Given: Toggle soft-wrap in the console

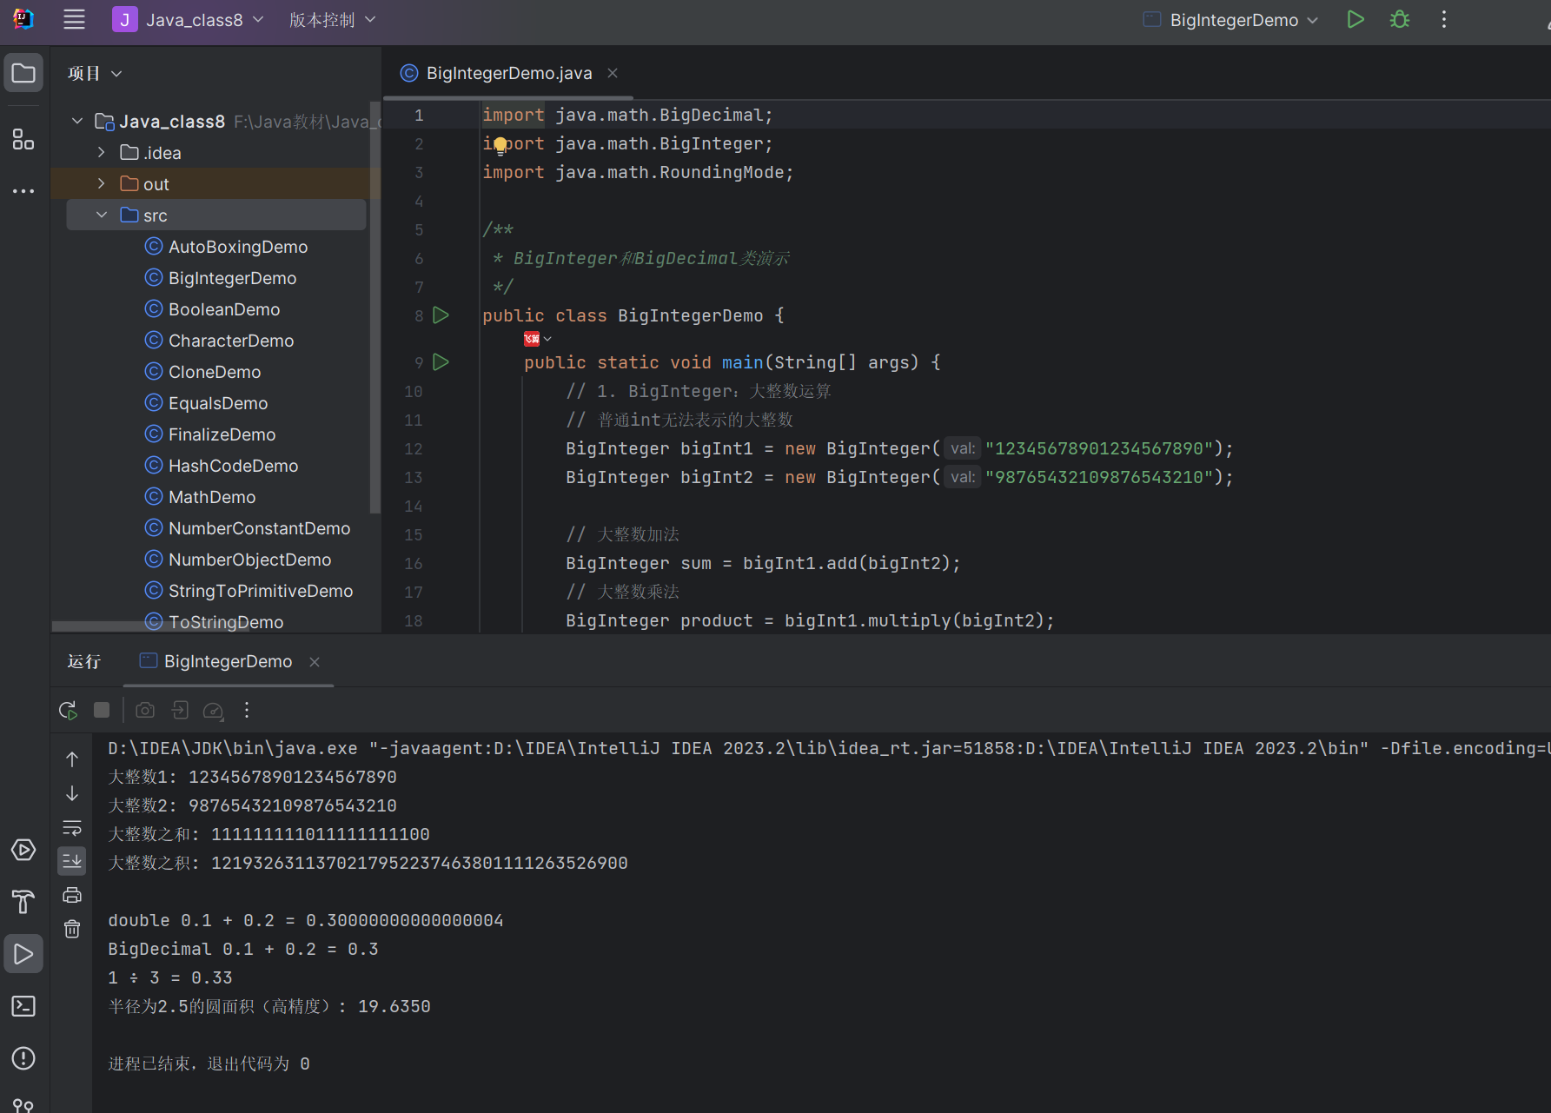Looking at the screenshot, I should pyautogui.click(x=72, y=827).
